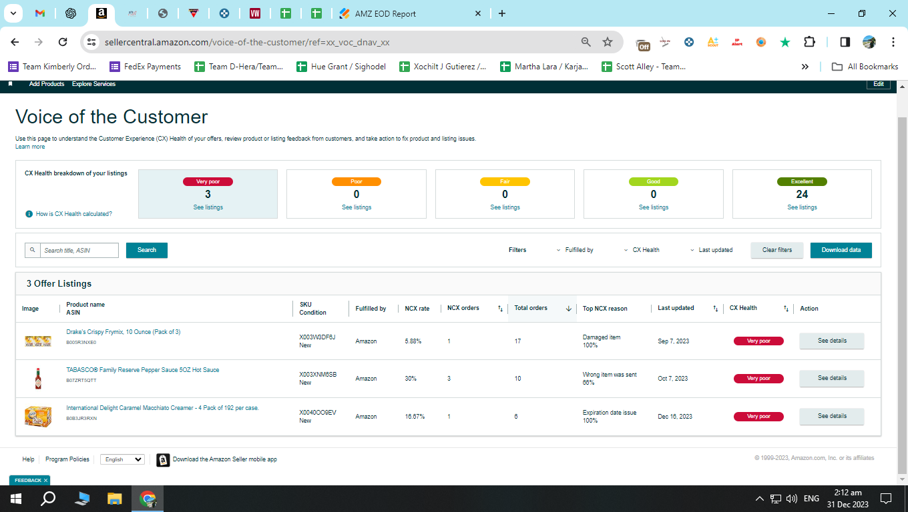This screenshot has width=908, height=512.
Task: Open Program Policies footer link
Action: point(67,459)
